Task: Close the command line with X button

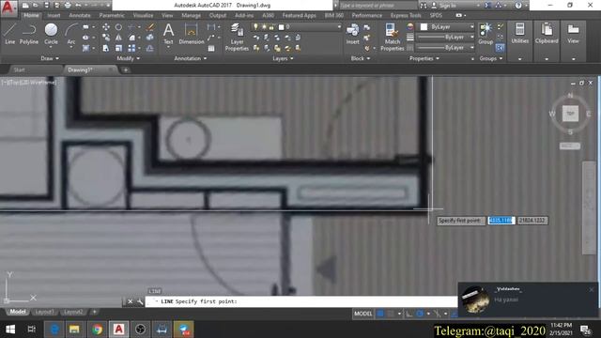Action: coord(130,301)
